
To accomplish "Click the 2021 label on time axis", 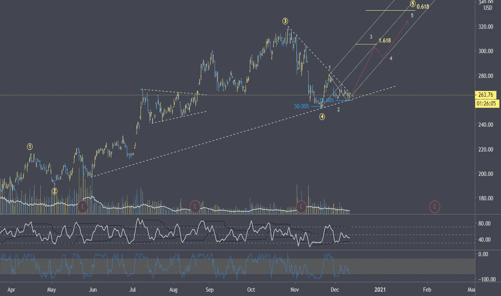I will [x=380, y=290].
